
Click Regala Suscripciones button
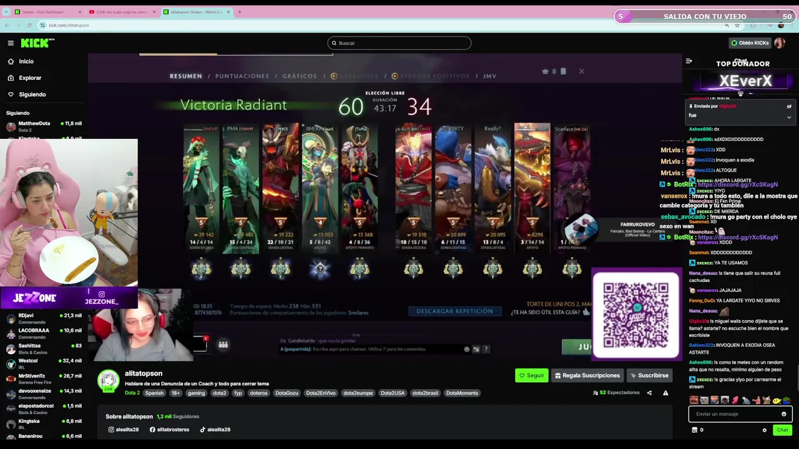[x=586, y=375]
